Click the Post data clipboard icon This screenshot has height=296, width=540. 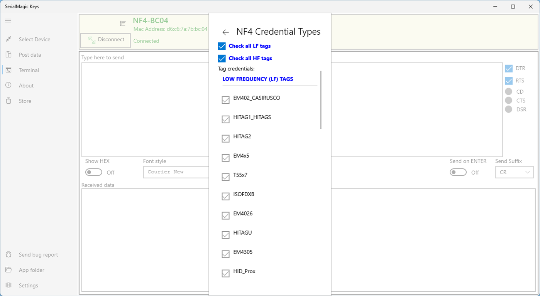click(8, 55)
